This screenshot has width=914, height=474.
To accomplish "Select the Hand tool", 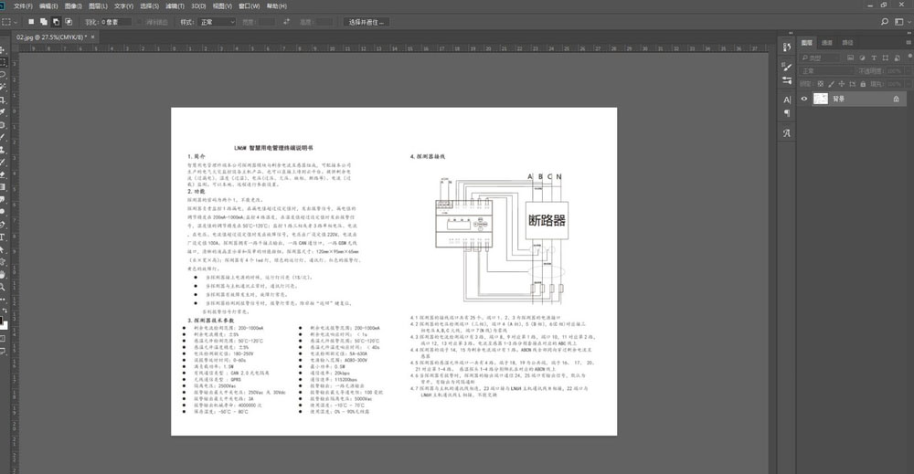I will click(4, 273).
